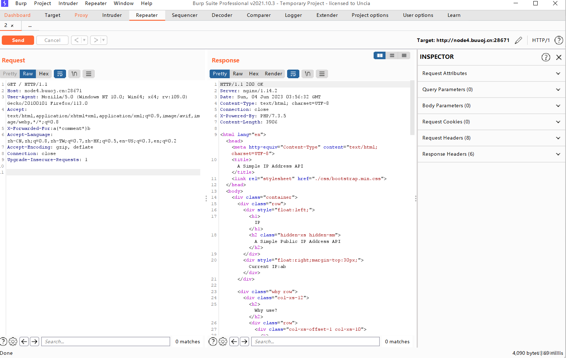Toggle request message word wrap icon

60,74
